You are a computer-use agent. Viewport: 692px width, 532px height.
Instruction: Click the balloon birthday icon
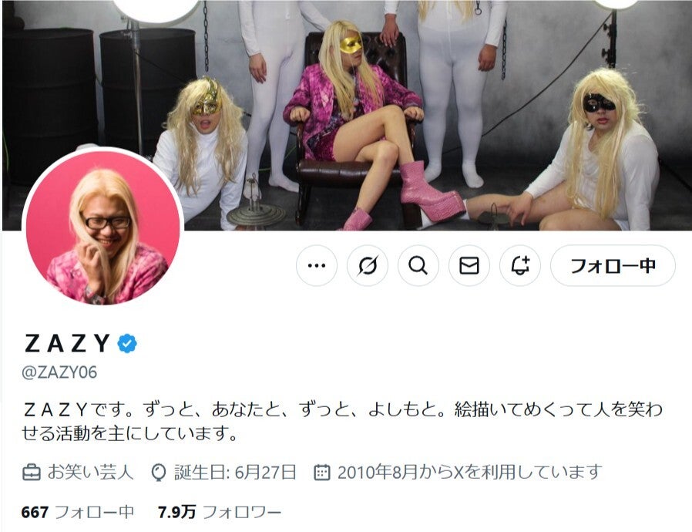[x=158, y=473]
